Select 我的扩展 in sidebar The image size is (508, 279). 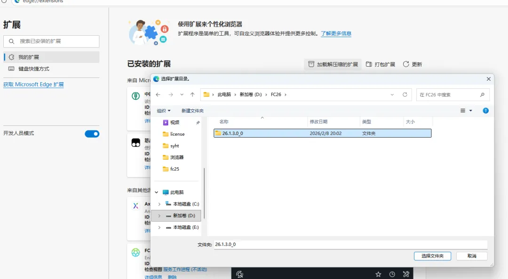(52, 57)
